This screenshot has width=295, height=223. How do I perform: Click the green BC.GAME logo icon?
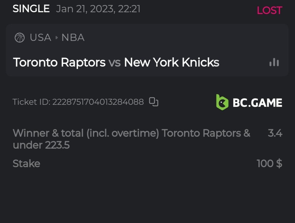pyautogui.click(x=222, y=102)
